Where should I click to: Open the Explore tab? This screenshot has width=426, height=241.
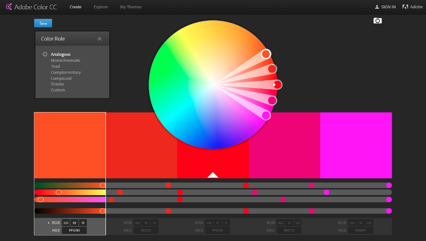101,7
